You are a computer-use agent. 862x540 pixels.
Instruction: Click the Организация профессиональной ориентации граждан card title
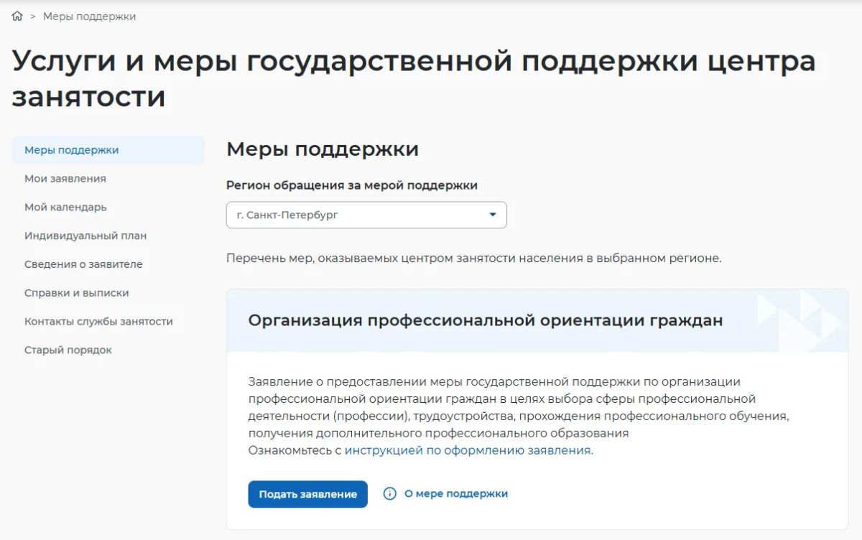(x=486, y=320)
